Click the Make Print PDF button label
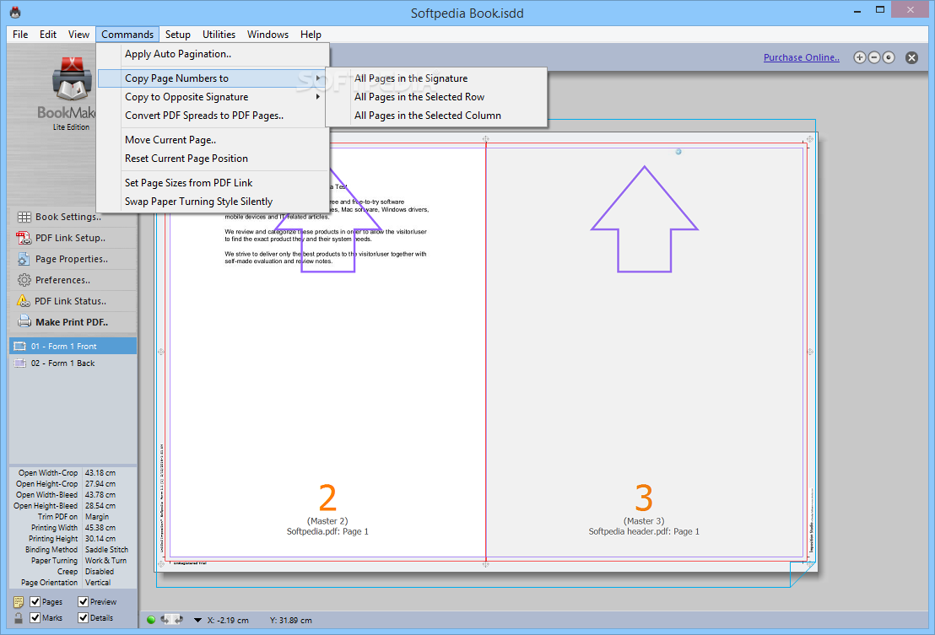The width and height of the screenshot is (935, 635). click(x=72, y=321)
